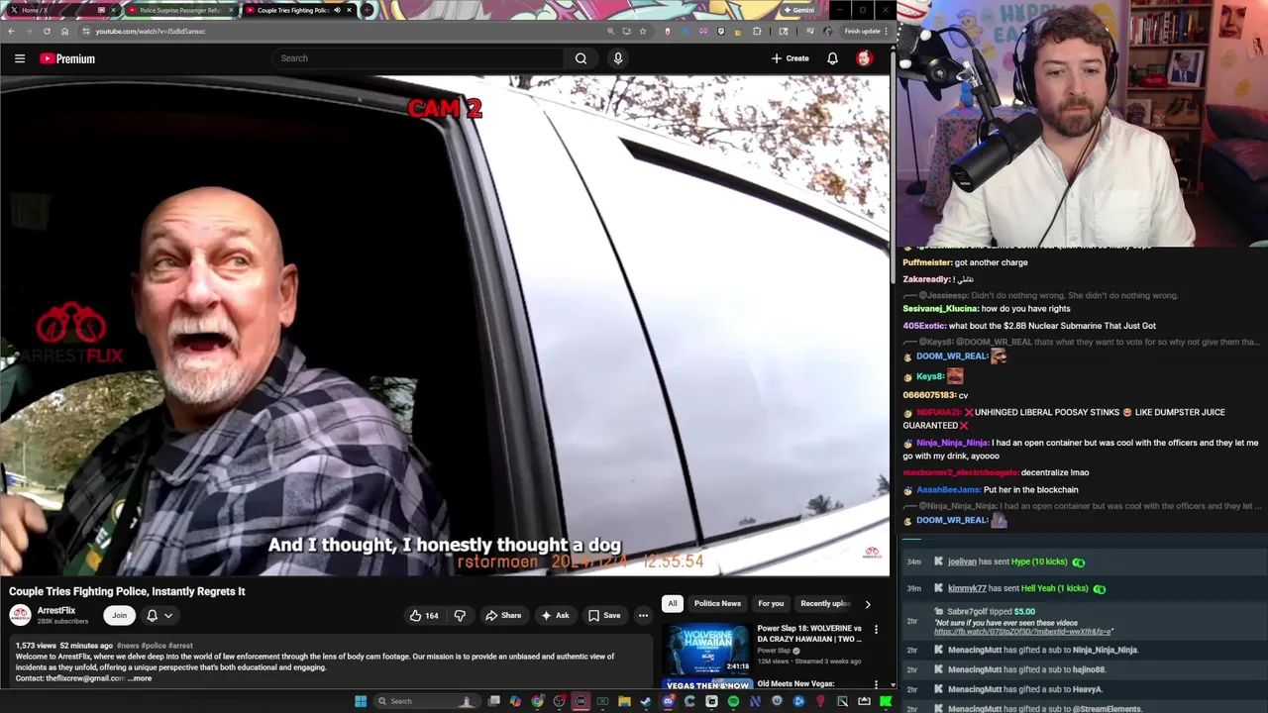
Task: Open File Explorer from the taskbar
Action: point(624,701)
